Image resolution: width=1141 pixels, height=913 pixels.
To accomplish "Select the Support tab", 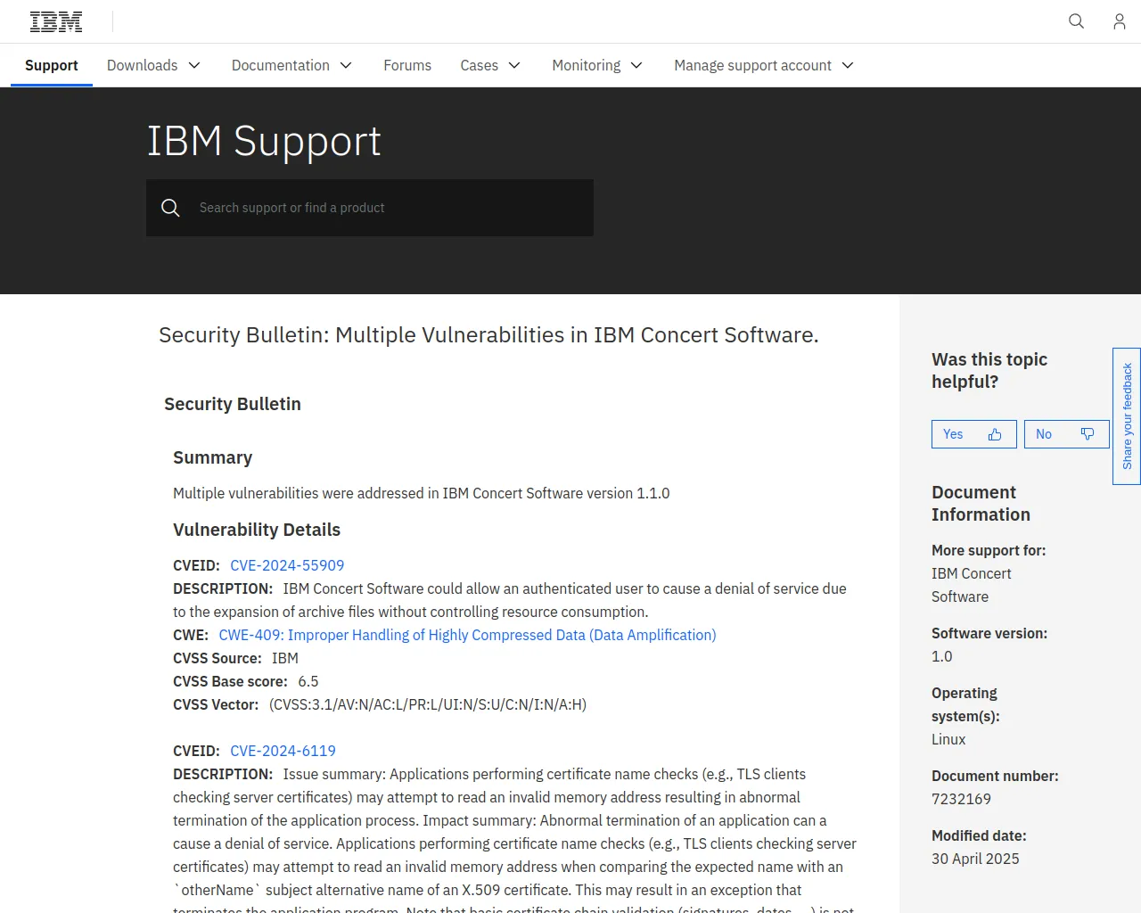I will (x=52, y=65).
